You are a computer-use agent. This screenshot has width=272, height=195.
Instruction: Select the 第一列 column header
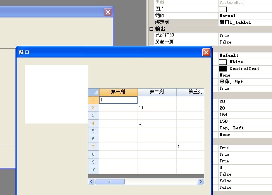coord(118,92)
